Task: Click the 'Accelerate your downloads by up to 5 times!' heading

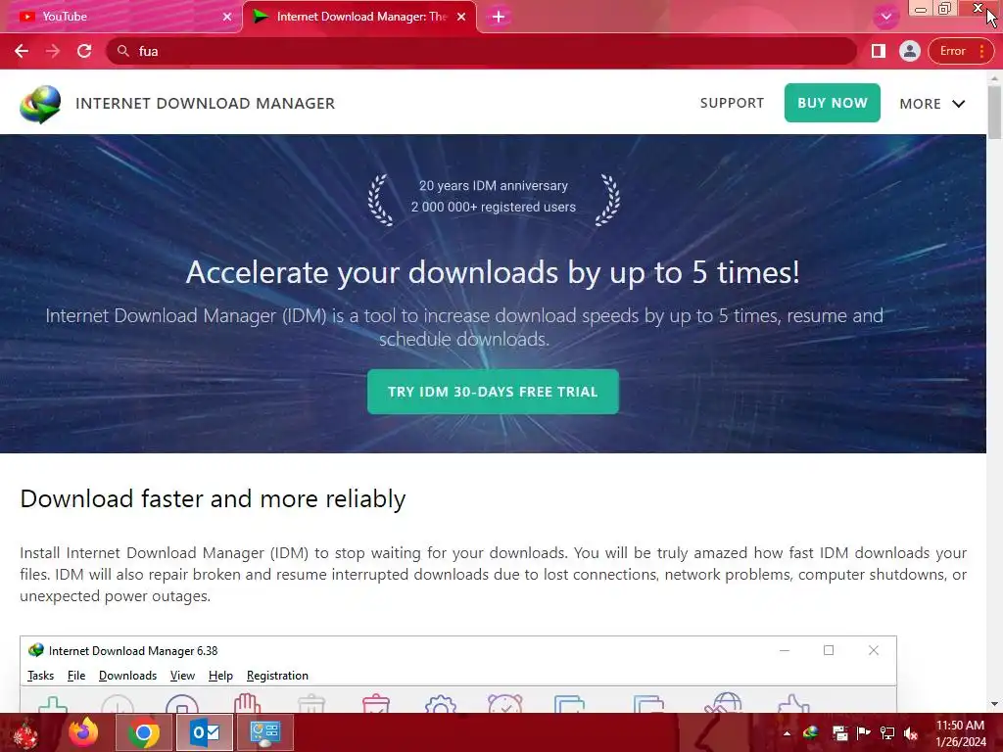Action: (x=493, y=273)
